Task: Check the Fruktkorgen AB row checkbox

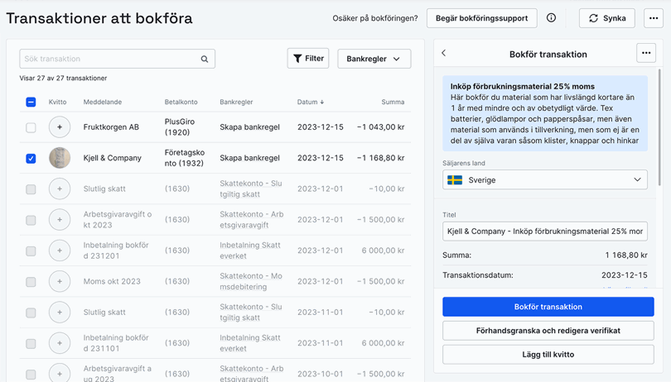Action: point(31,128)
